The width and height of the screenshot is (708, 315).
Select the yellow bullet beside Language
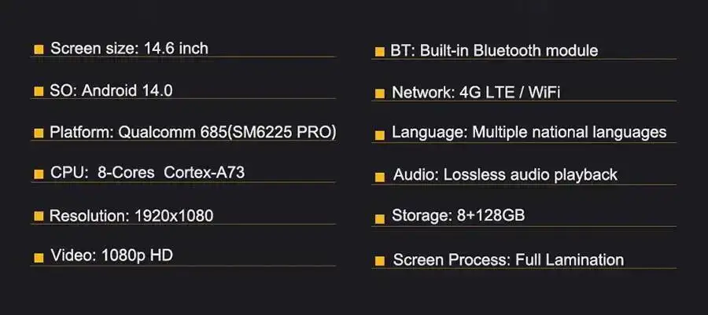click(380, 135)
